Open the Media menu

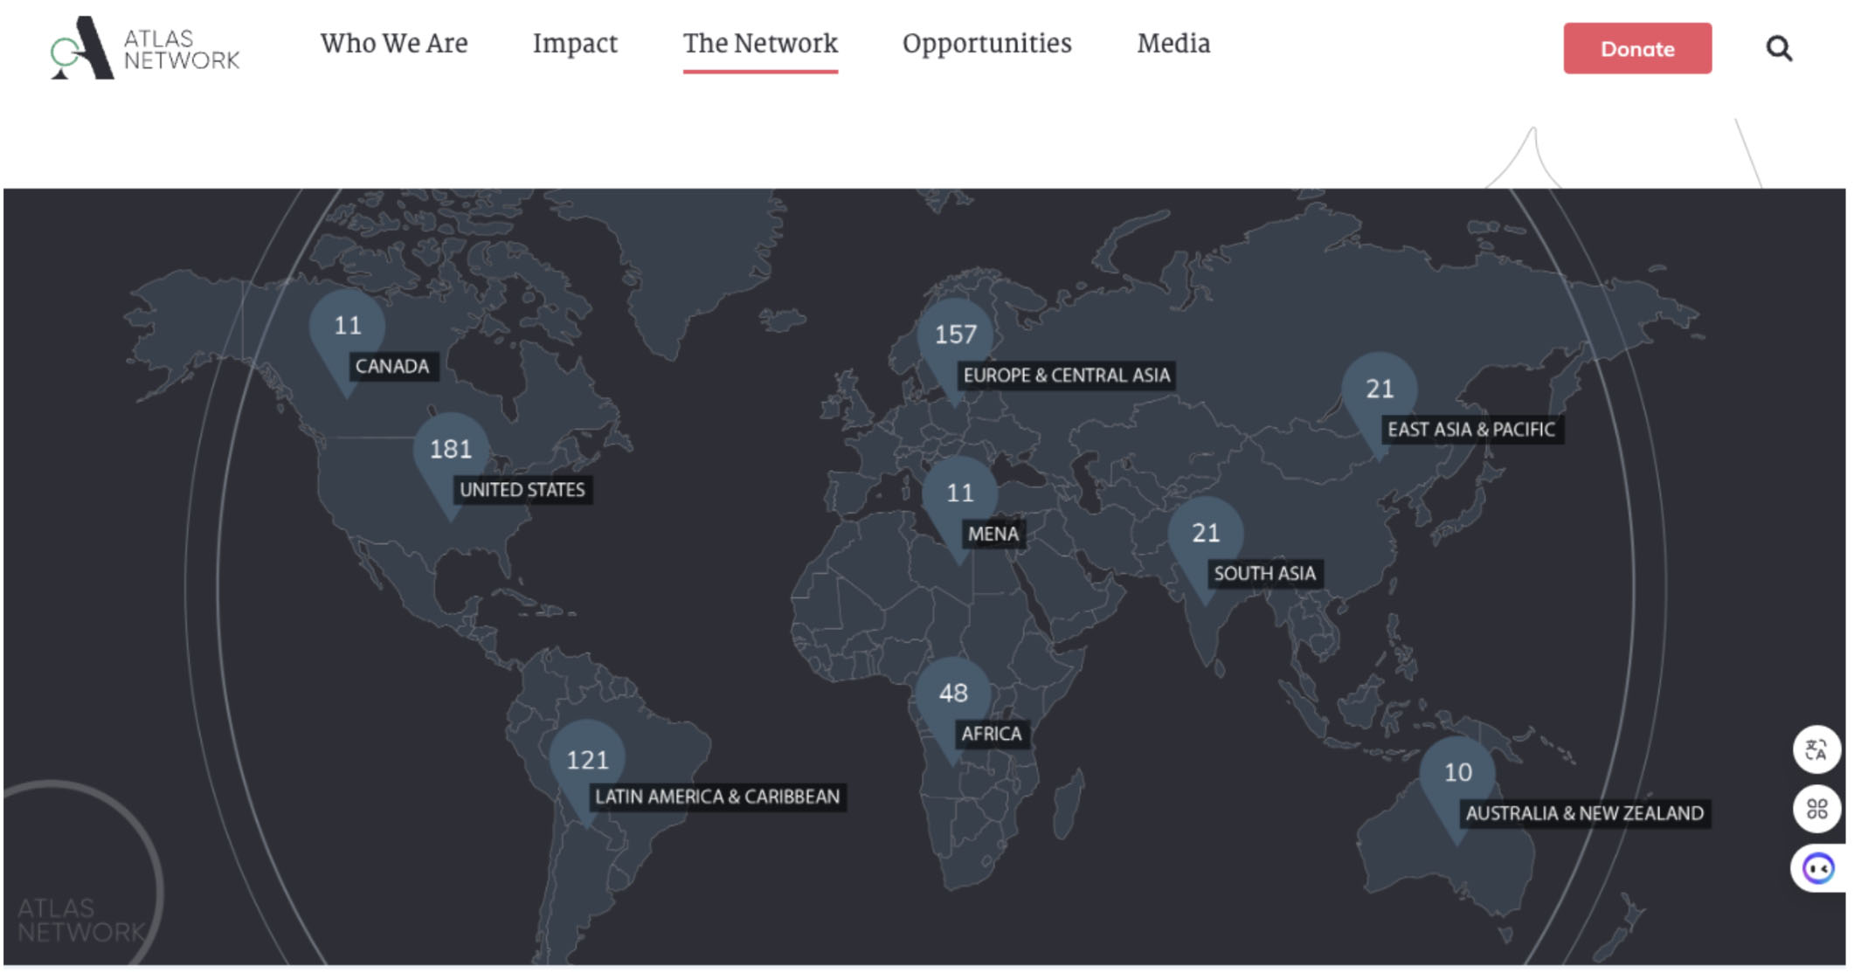(x=1173, y=44)
